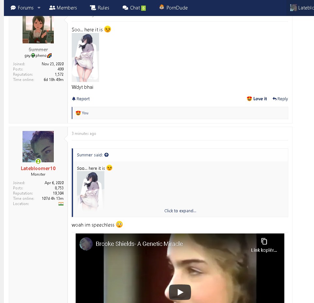This screenshot has height=303, width=314.
Task: Reply to Summer's post
Action: 280,99
